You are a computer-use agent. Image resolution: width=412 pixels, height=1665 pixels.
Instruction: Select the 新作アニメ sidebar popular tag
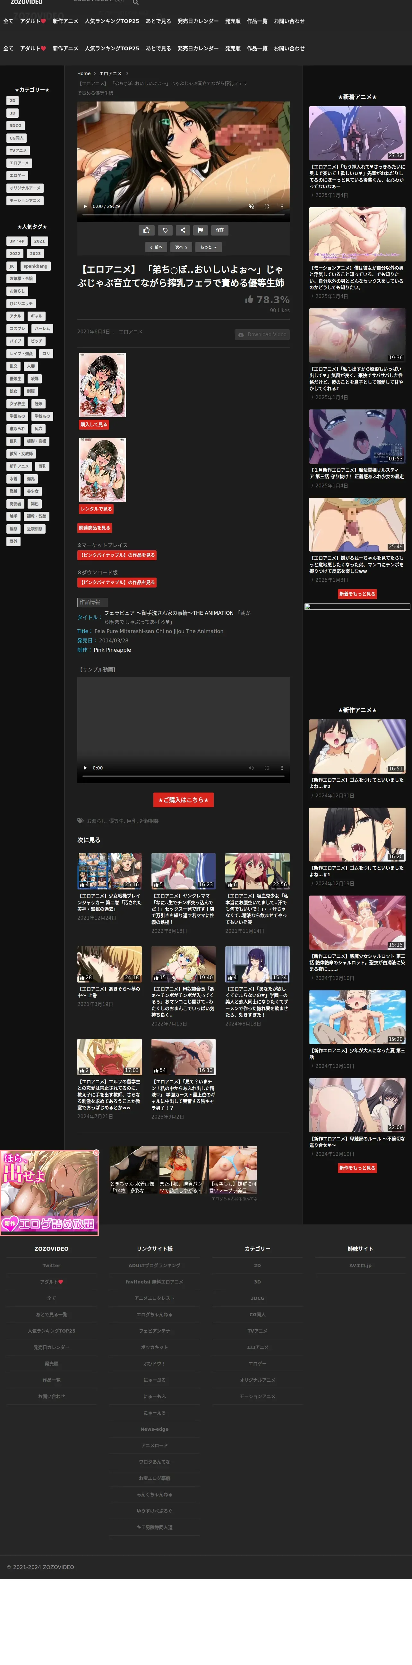pos(19,466)
